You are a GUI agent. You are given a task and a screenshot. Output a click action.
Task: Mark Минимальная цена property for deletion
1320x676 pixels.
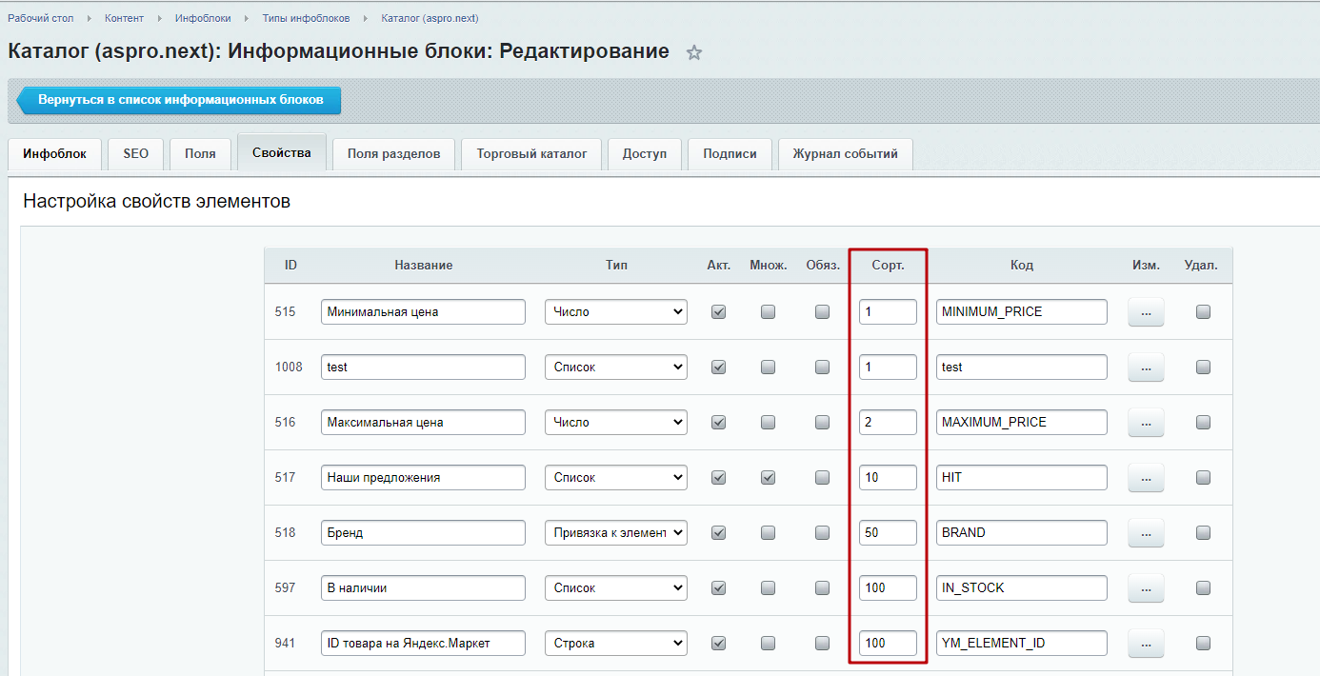click(x=1203, y=311)
